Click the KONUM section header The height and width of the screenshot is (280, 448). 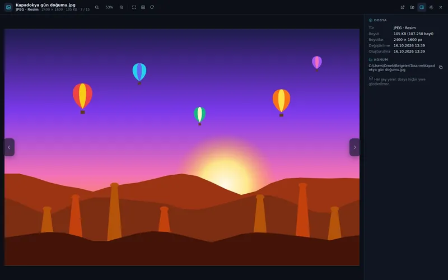pyautogui.click(x=379, y=60)
